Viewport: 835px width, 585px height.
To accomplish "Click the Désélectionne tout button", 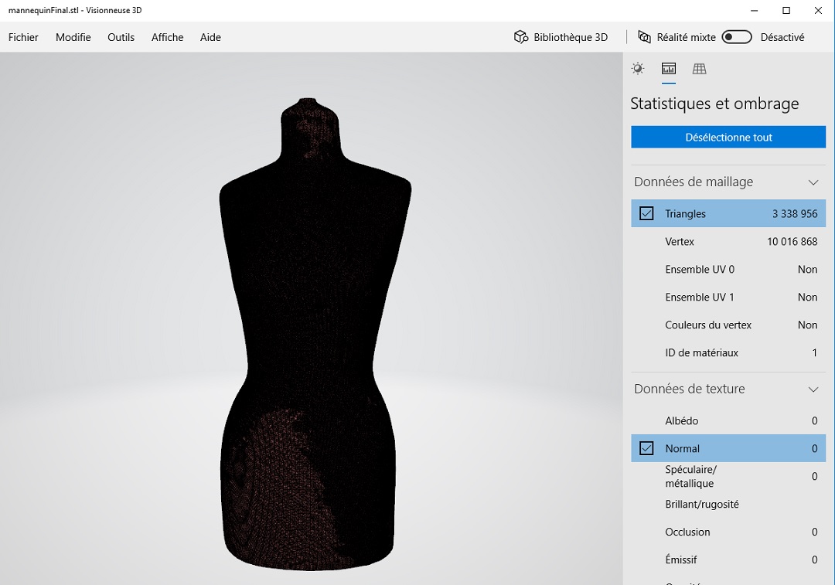I will pos(728,137).
